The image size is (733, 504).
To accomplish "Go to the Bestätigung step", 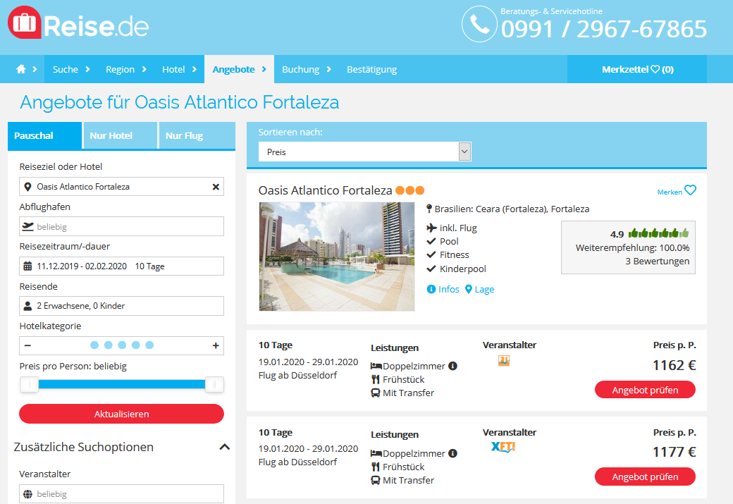I will pyautogui.click(x=371, y=69).
